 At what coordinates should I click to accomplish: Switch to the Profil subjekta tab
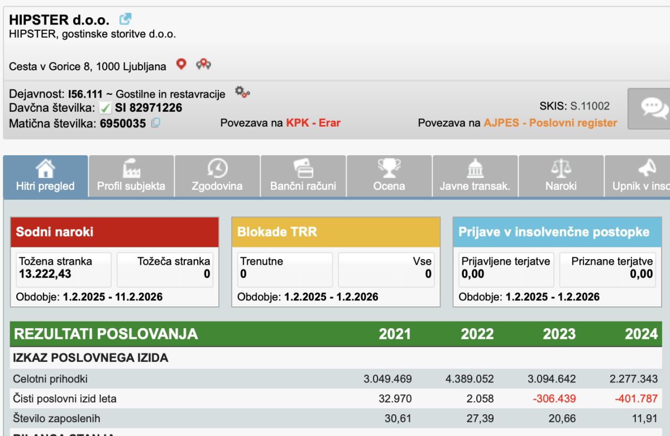pos(131,176)
